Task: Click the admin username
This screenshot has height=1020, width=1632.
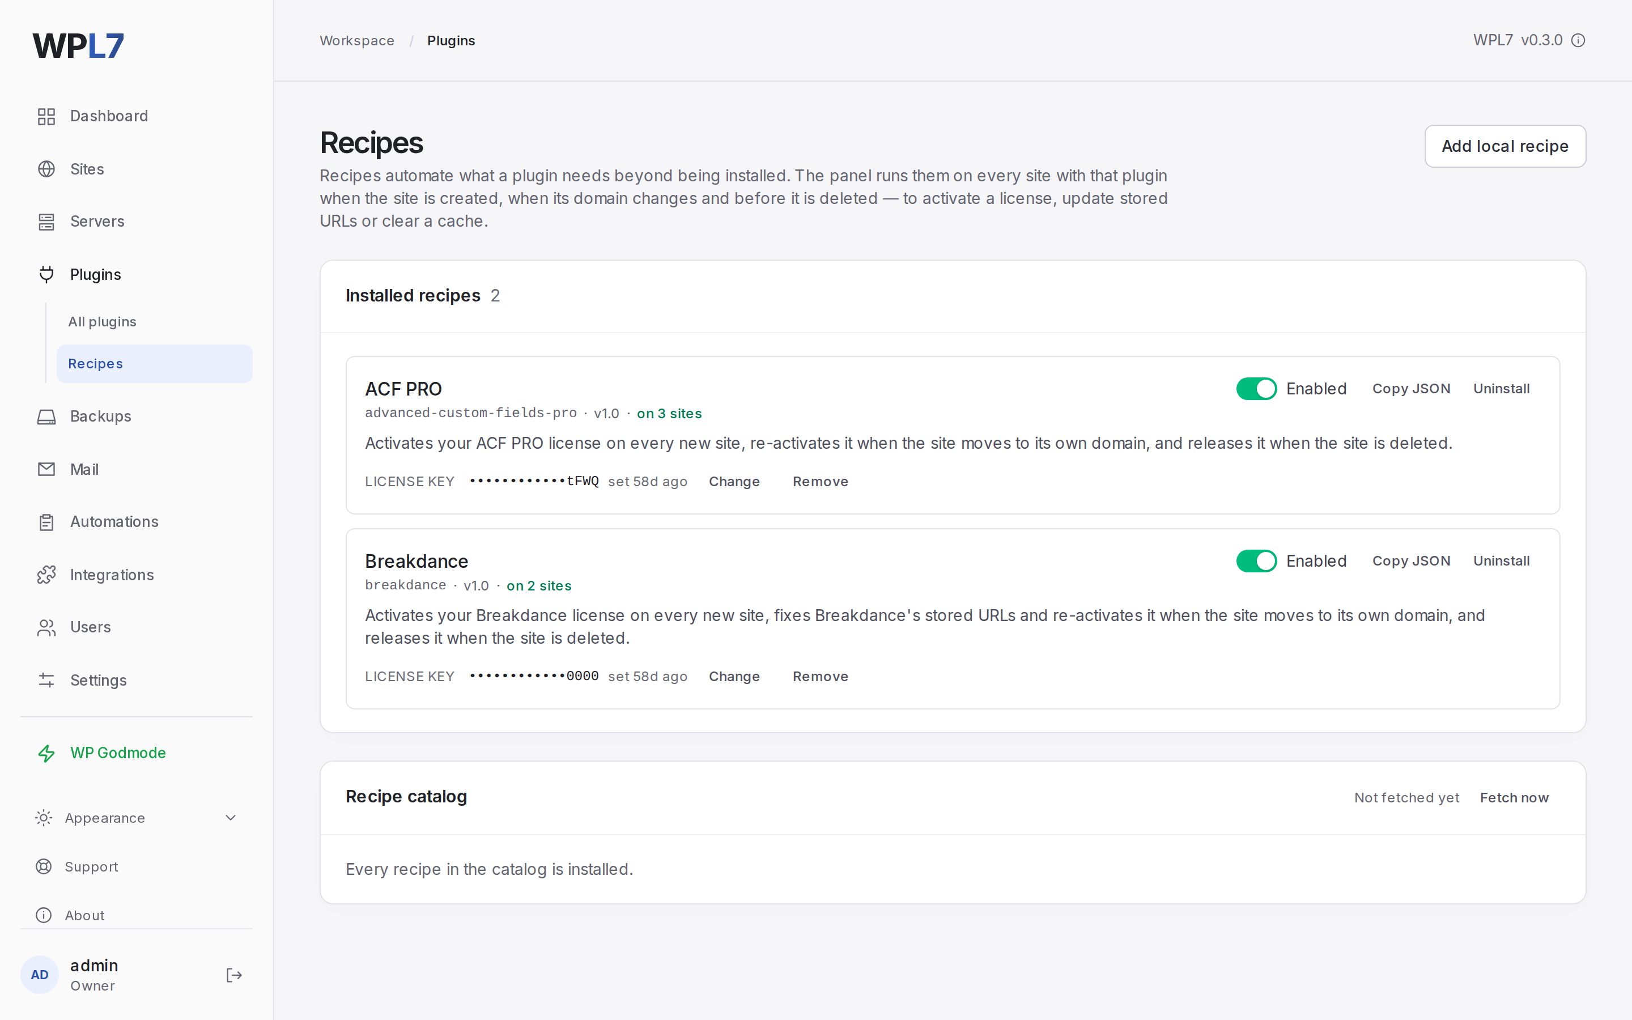Action: (93, 966)
